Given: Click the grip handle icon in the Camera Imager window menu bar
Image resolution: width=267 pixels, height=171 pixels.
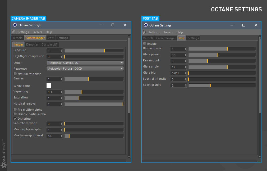Looking at the screenshot, I should [14, 32].
